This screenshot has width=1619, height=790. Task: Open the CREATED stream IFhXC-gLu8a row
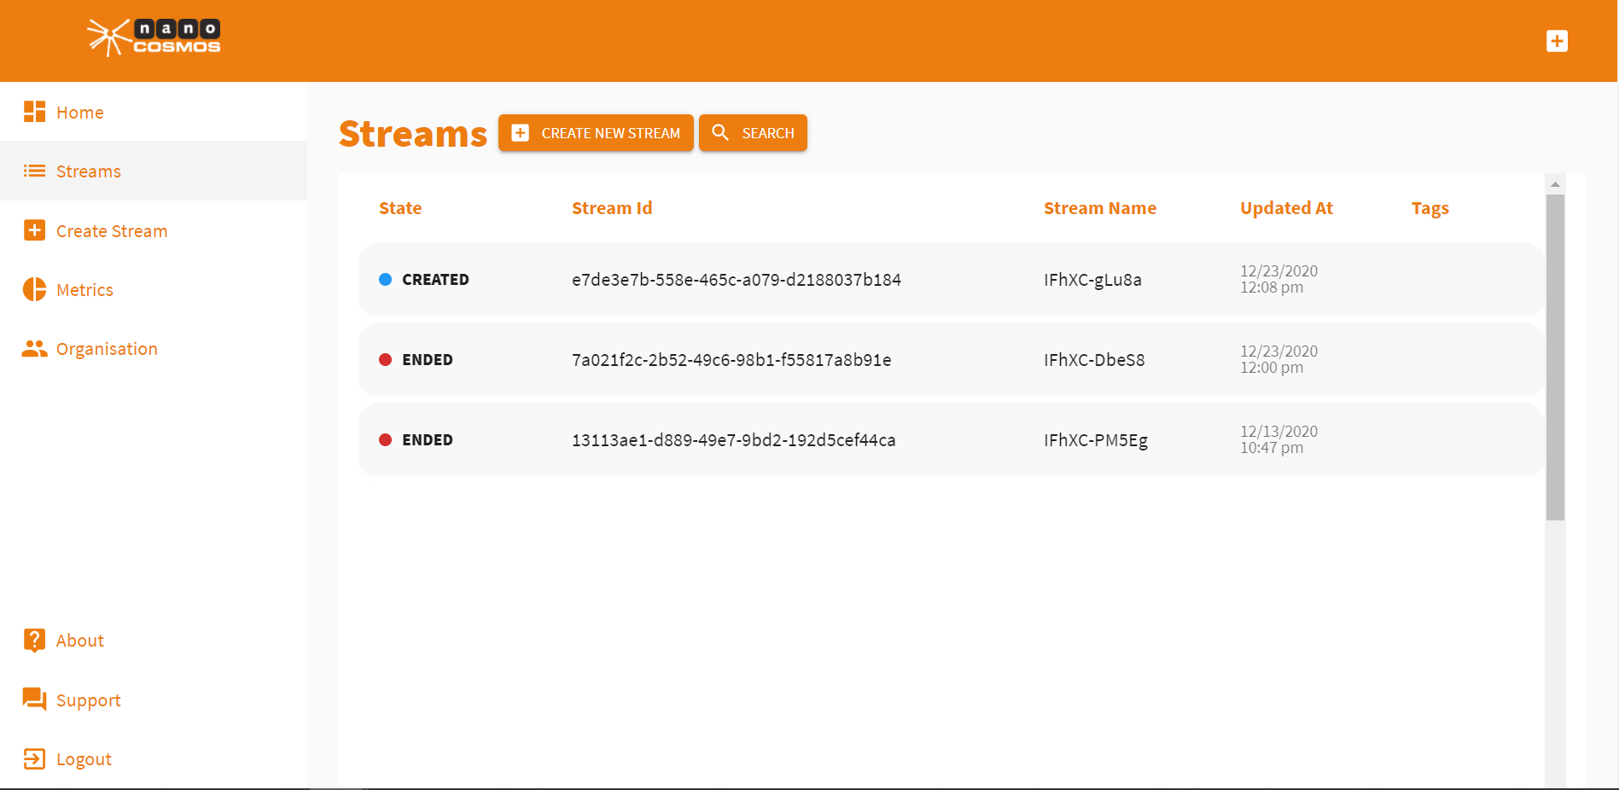coord(1092,280)
